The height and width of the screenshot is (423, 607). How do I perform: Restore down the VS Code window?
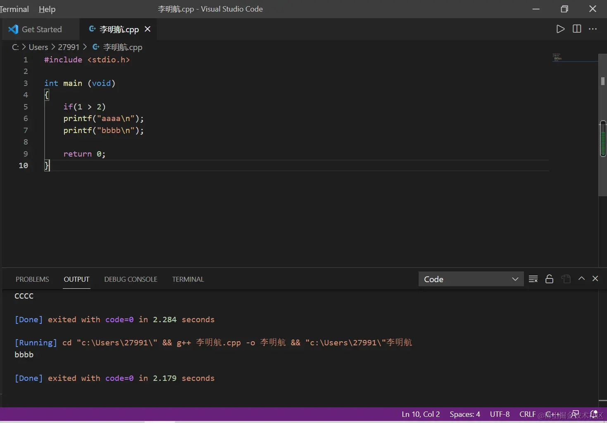[x=564, y=9]
